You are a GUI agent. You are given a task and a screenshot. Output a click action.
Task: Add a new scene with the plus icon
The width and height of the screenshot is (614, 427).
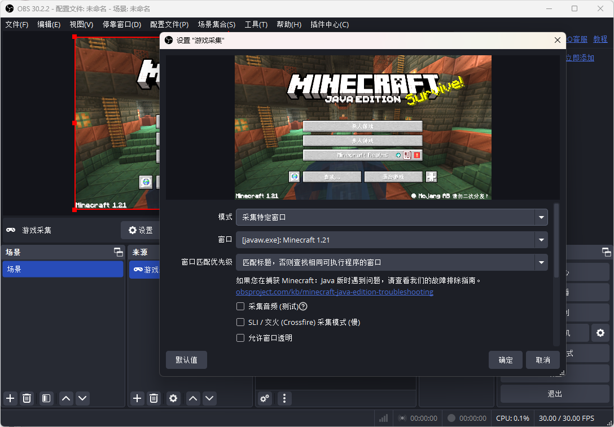point(10,398)
